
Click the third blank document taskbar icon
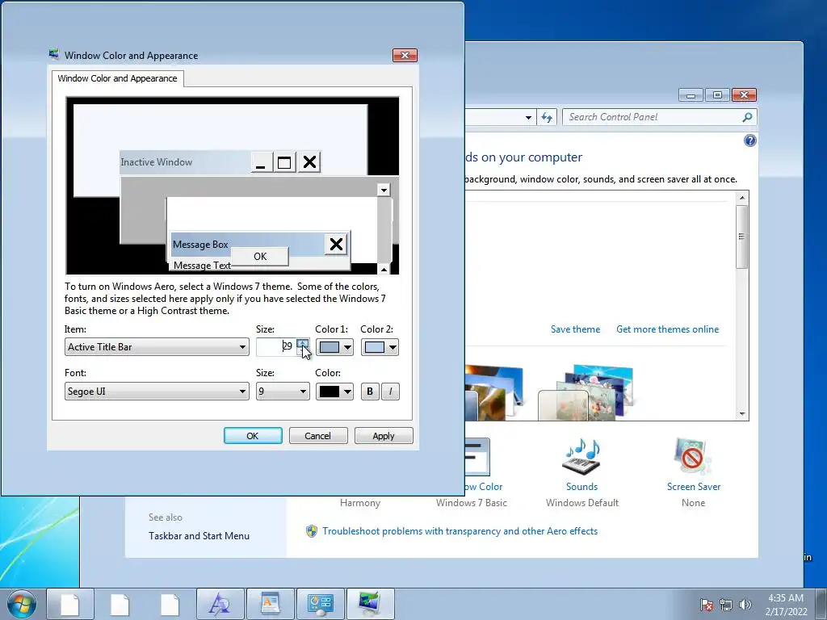coord(170,604)
